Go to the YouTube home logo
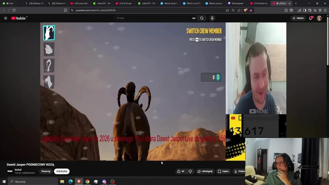This screenshot has width=329, height=185. coord(19,18)
